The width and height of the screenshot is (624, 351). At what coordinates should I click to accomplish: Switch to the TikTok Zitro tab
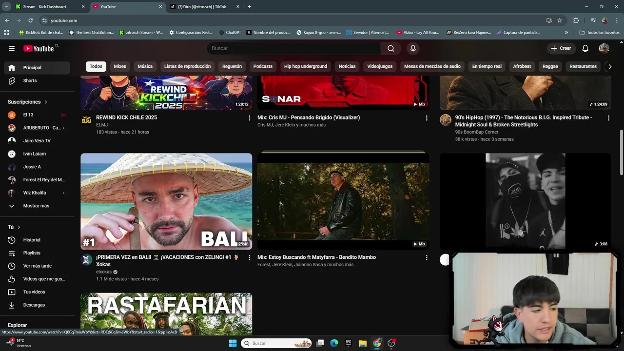pos(205,7)
